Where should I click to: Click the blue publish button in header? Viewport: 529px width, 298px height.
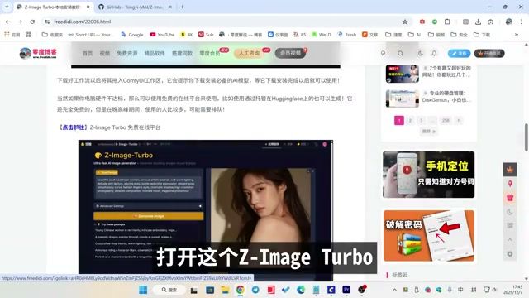(x=459, y=53)
